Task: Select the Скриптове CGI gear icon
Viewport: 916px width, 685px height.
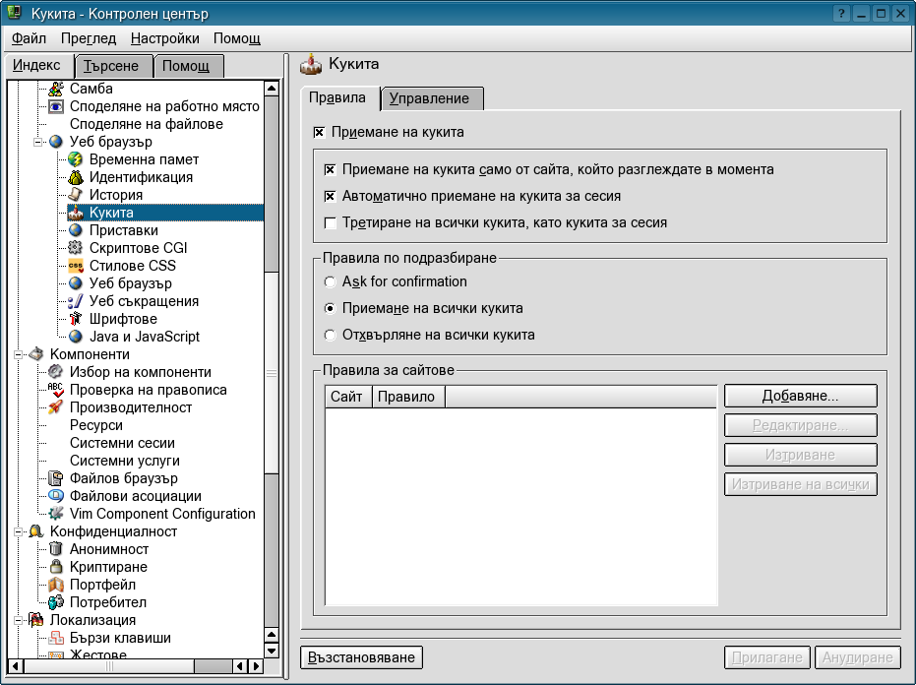Action: [76, 248]
